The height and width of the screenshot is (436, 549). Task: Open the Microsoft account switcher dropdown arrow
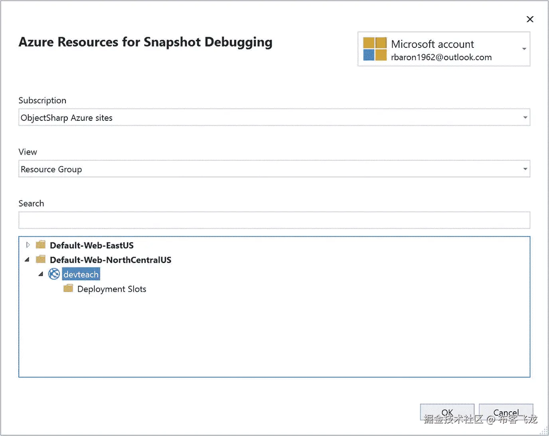tap(524, 49)
